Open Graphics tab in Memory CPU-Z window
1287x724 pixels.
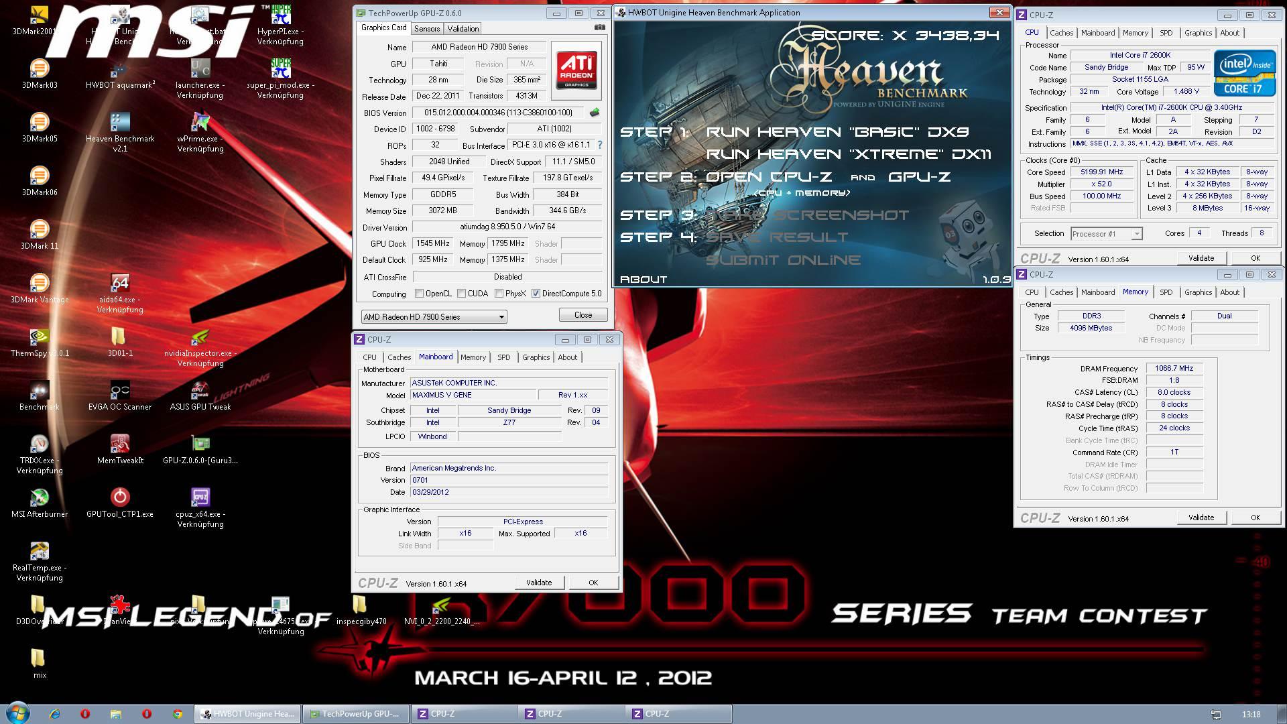coord(1198,292)
